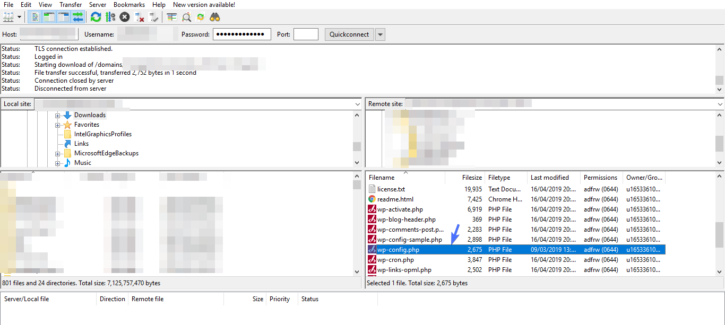
Task: Expand the Downloads folder node
Action: [58, 115]
